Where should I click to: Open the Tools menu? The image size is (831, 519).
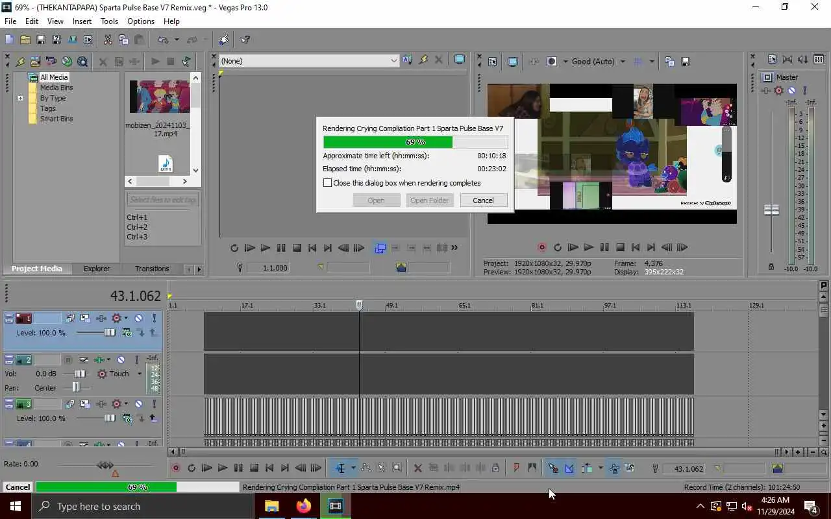pos(109,21)
